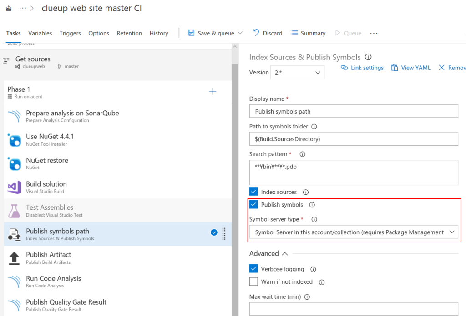Screen dimensions: 466x316
Task: Open the Options tab
Action: [x=99, y=33]
